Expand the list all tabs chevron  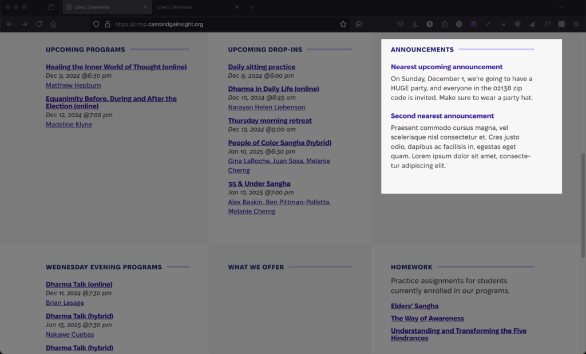[561, 7]
